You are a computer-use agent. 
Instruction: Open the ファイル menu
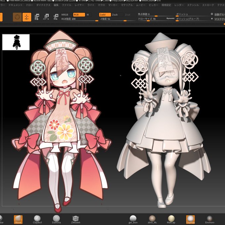point(66,5)
